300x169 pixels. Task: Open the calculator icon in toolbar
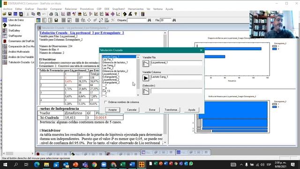[x=142, y=14]
